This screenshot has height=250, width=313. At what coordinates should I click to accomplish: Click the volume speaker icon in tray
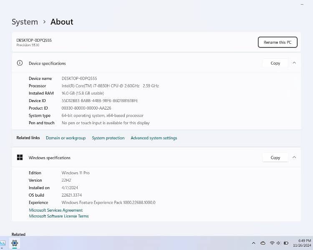coord(279,243)
